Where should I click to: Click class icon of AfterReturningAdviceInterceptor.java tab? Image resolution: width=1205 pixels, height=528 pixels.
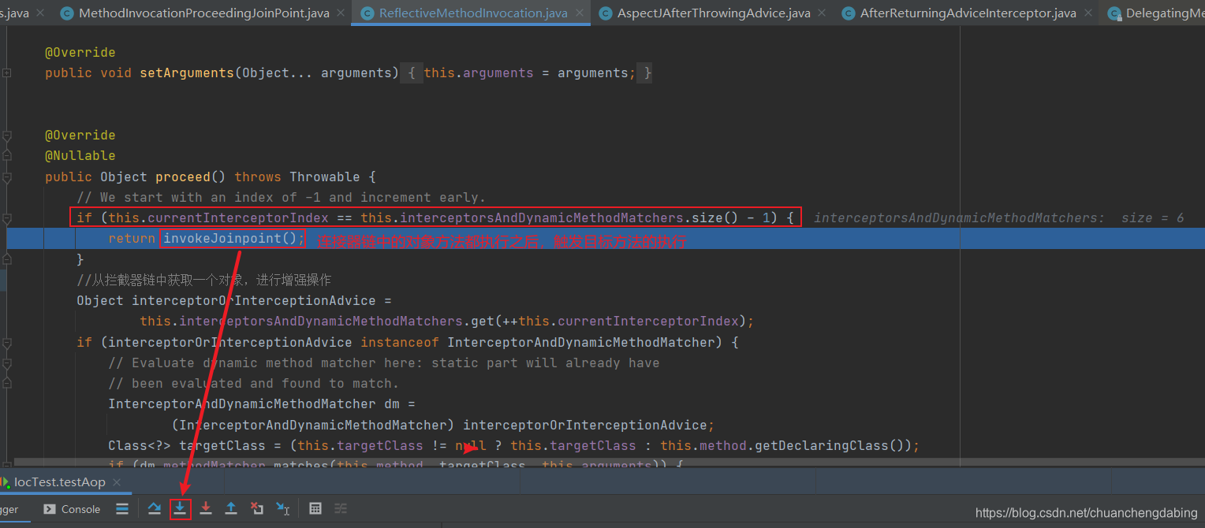[848, 13]
